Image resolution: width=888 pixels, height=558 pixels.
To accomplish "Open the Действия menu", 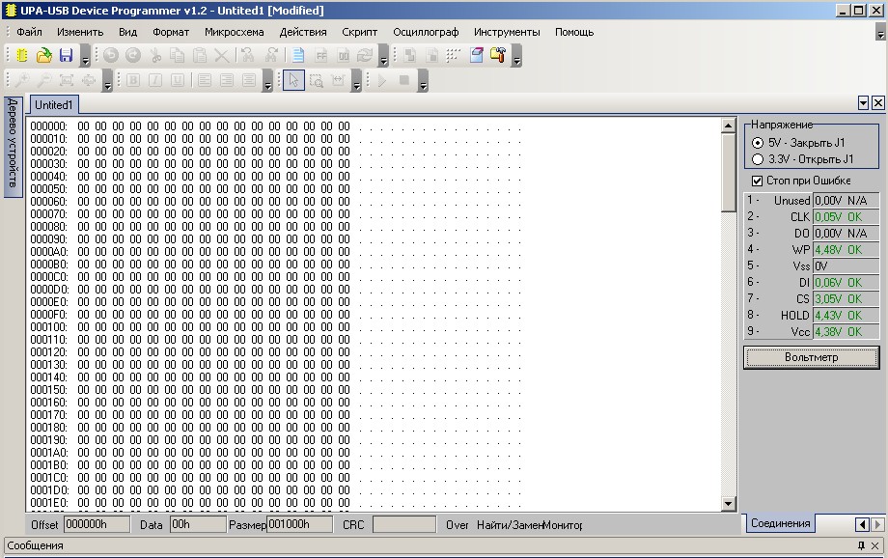I will (x=303, y=32).
